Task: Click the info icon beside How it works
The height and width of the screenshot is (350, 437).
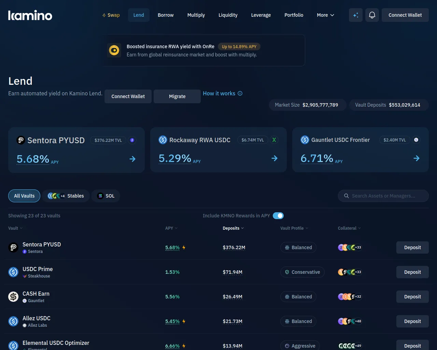Action: click(x=240, y=93)
